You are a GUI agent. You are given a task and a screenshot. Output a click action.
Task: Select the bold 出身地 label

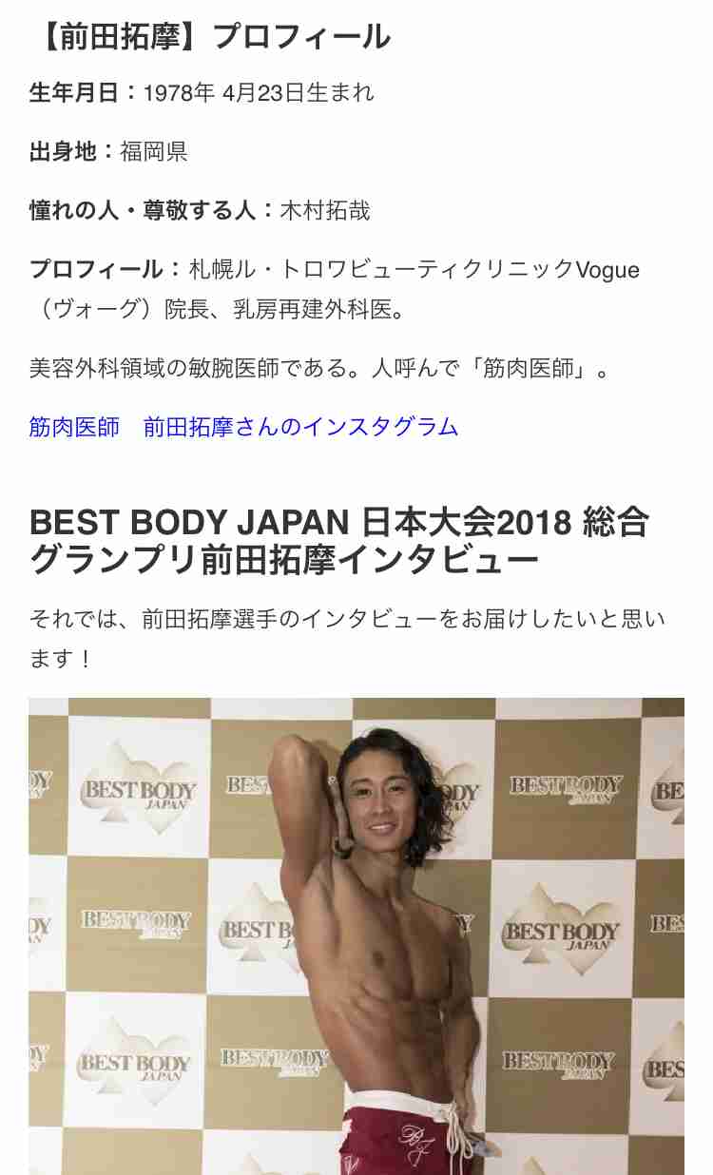pyautogui.click(x=63, y=151)
